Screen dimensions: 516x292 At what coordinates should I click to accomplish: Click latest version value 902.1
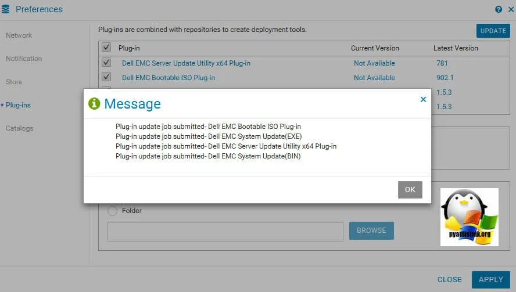click(x=445, y=78)
